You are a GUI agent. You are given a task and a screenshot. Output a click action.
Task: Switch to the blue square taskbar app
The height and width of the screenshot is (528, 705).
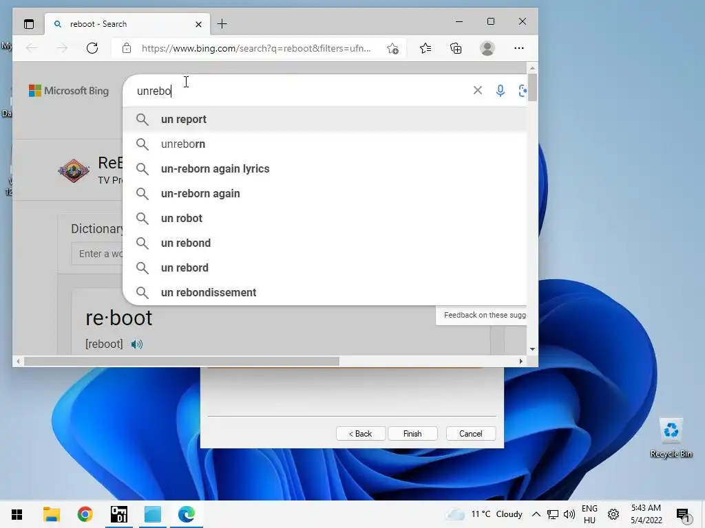(153, 514)
